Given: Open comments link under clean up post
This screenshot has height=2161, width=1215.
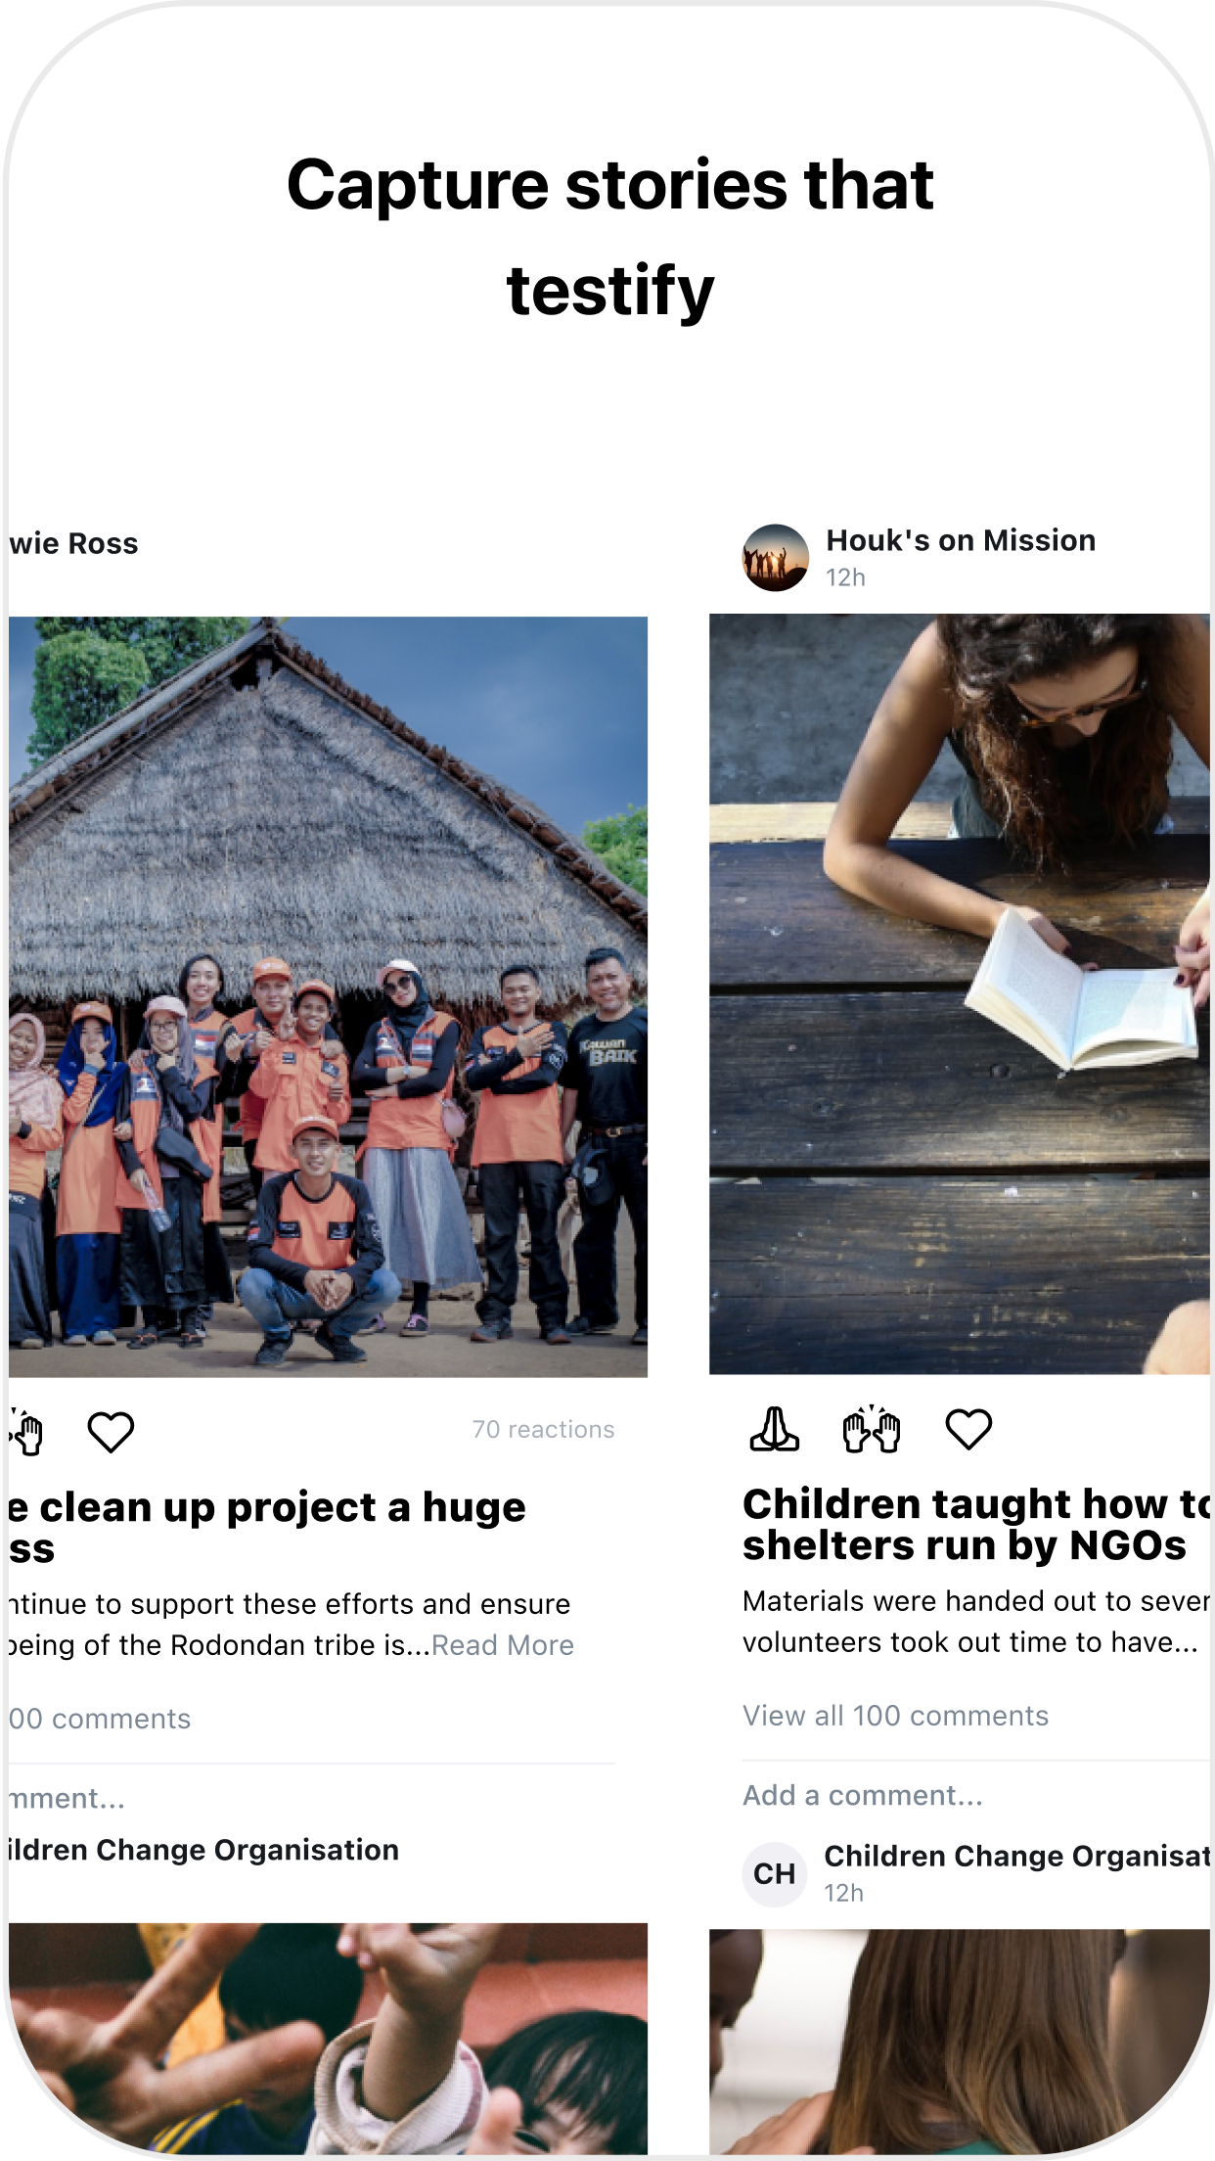Looking at the screenshot, I should 100,1719.
